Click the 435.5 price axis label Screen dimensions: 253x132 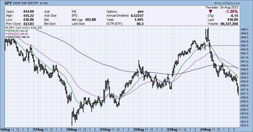point(245,106)
